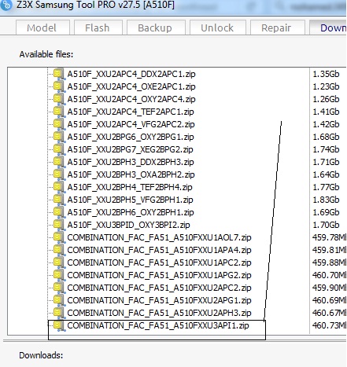Select file A510F_XXU2BPH5_VFG2BPH1.zip
The width and height of the screenshot is (347, 367).
130,200
